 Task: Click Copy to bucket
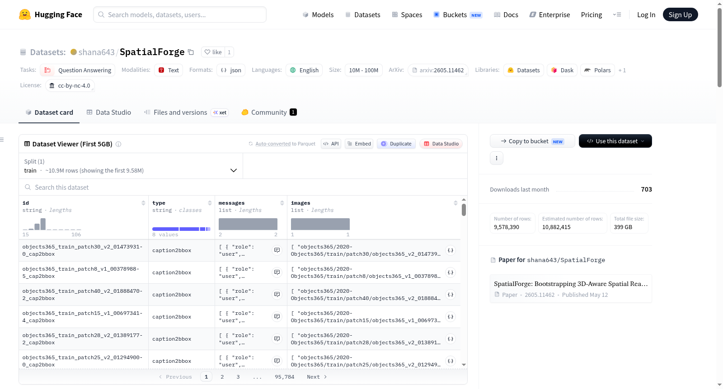click(532, 141)
